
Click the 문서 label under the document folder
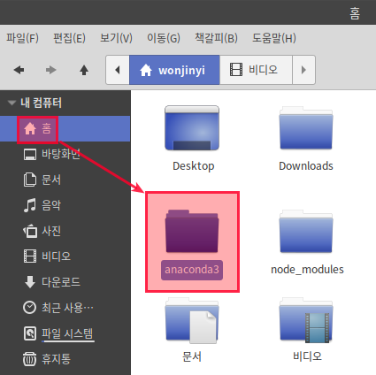point(192,356)
